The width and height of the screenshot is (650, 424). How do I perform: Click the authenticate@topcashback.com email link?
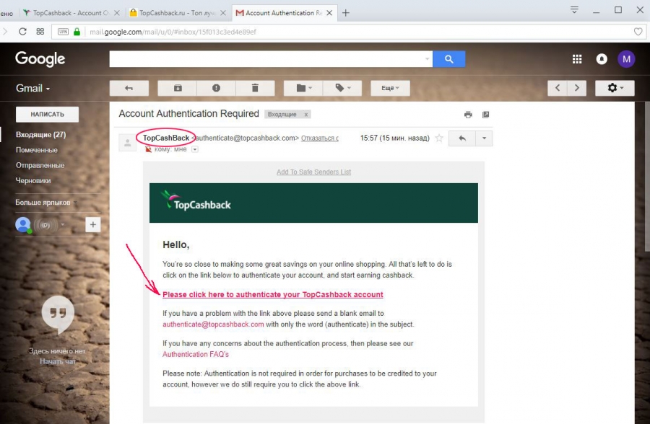(213, 324)
